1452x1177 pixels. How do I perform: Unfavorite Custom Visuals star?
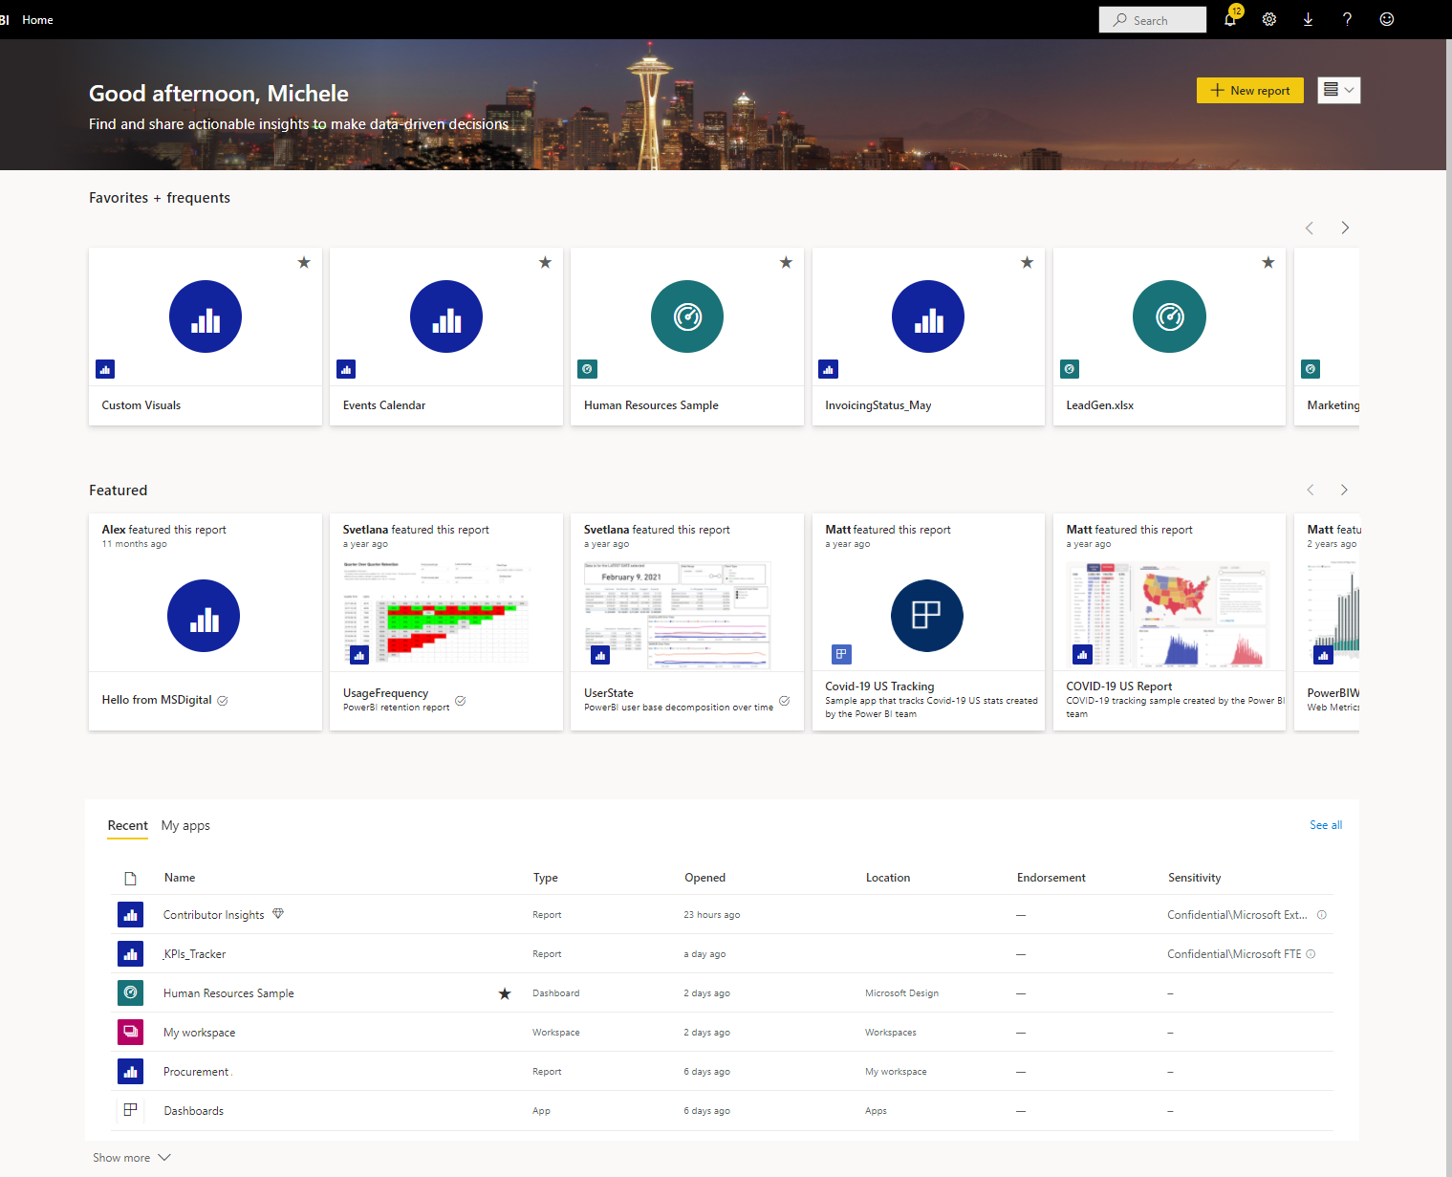(304, 262)
